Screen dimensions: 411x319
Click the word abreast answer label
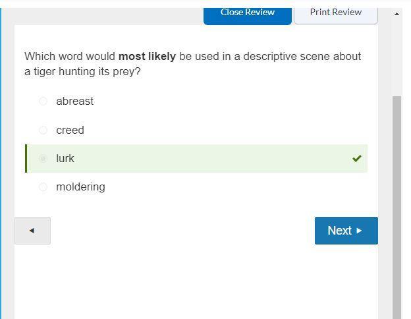click(74, 101)
